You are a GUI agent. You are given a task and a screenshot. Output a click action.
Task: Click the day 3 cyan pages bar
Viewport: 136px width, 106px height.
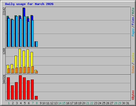point(17,32)
